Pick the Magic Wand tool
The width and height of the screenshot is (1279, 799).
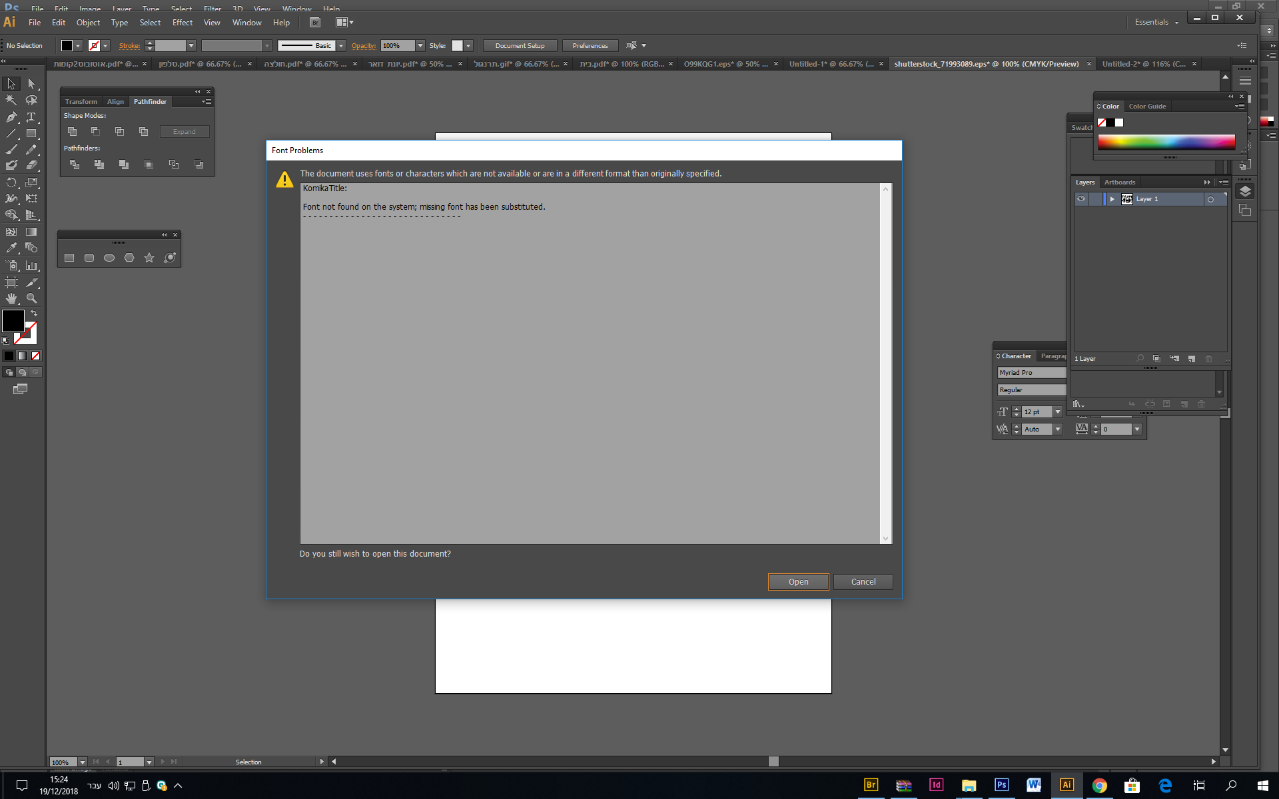(11, 100)
